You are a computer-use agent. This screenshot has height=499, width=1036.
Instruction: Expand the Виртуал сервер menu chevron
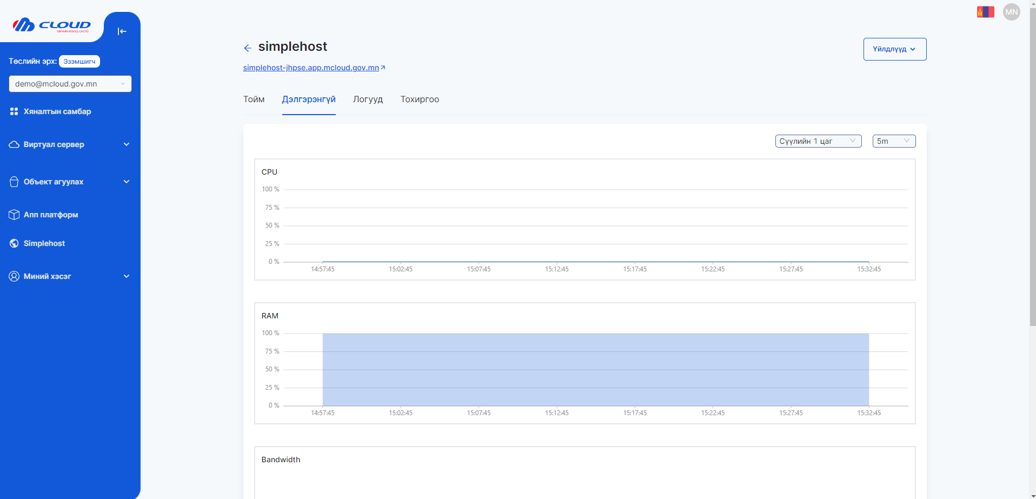[126, 144]
